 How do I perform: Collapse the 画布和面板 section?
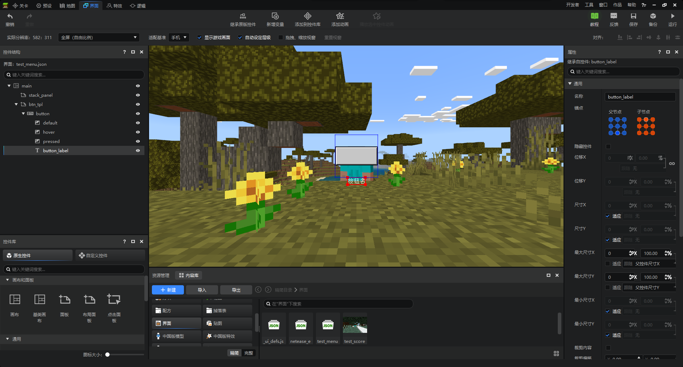(x=7, y=280)
